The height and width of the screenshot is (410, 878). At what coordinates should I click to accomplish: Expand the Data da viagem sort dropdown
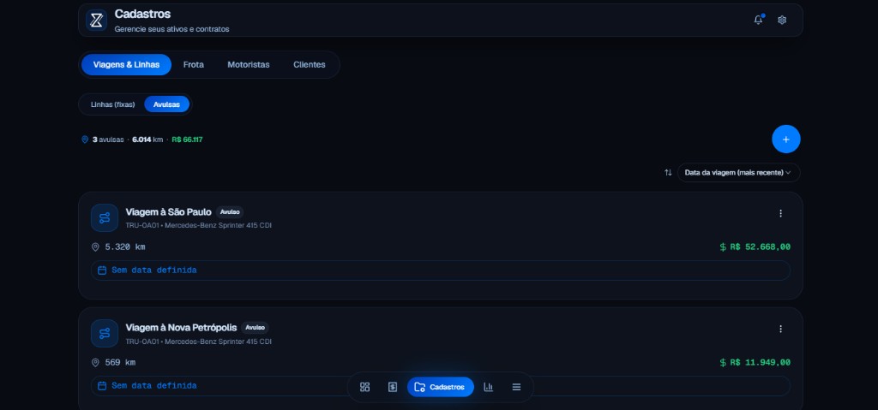pyautogui.click(x=738, y=173)
